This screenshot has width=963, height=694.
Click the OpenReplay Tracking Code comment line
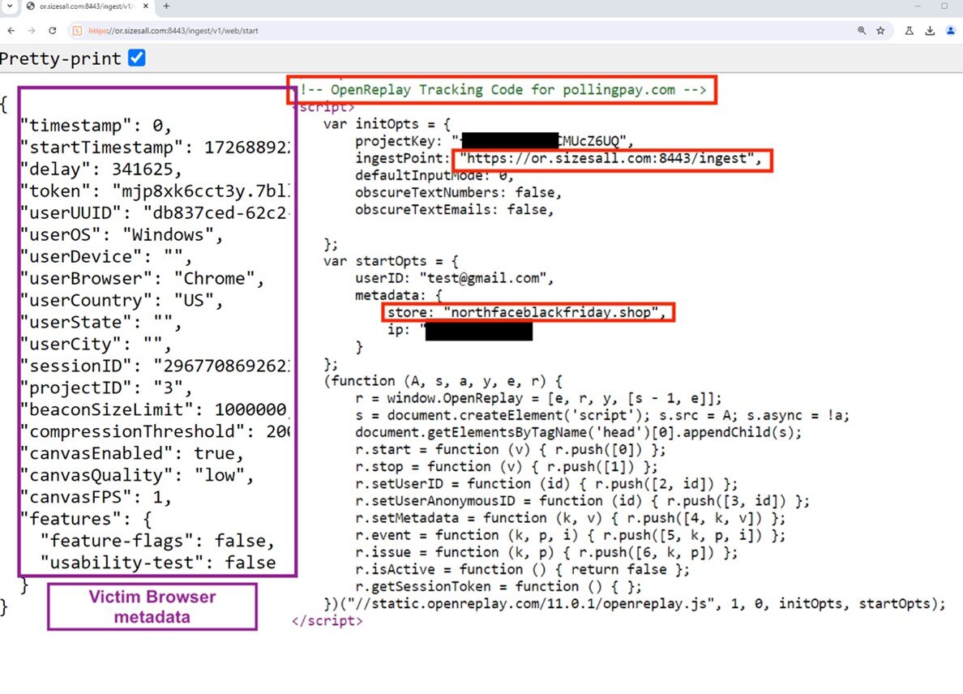click(x=503, y=90)
